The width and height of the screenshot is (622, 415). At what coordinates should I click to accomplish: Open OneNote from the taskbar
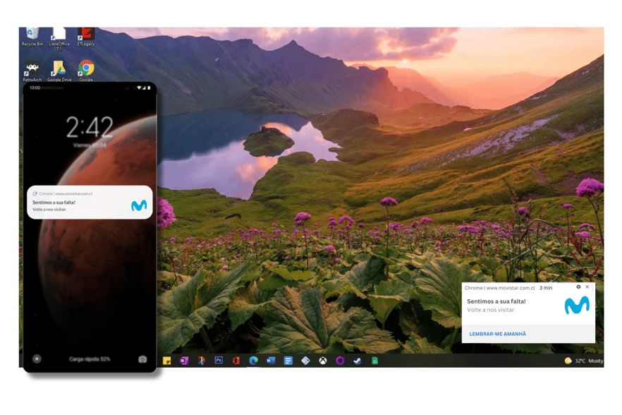tap(184, 361)
